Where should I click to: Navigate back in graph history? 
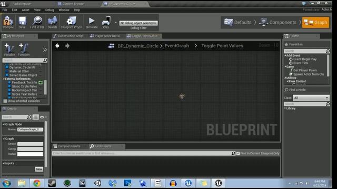(x=57, y=46)
